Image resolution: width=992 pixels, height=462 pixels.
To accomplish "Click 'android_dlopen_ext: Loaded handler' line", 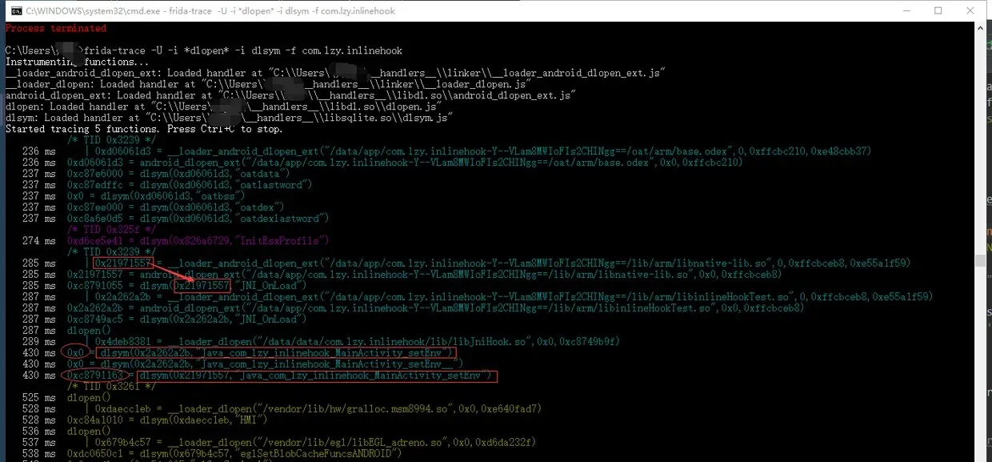I will (x=290, y=95).
